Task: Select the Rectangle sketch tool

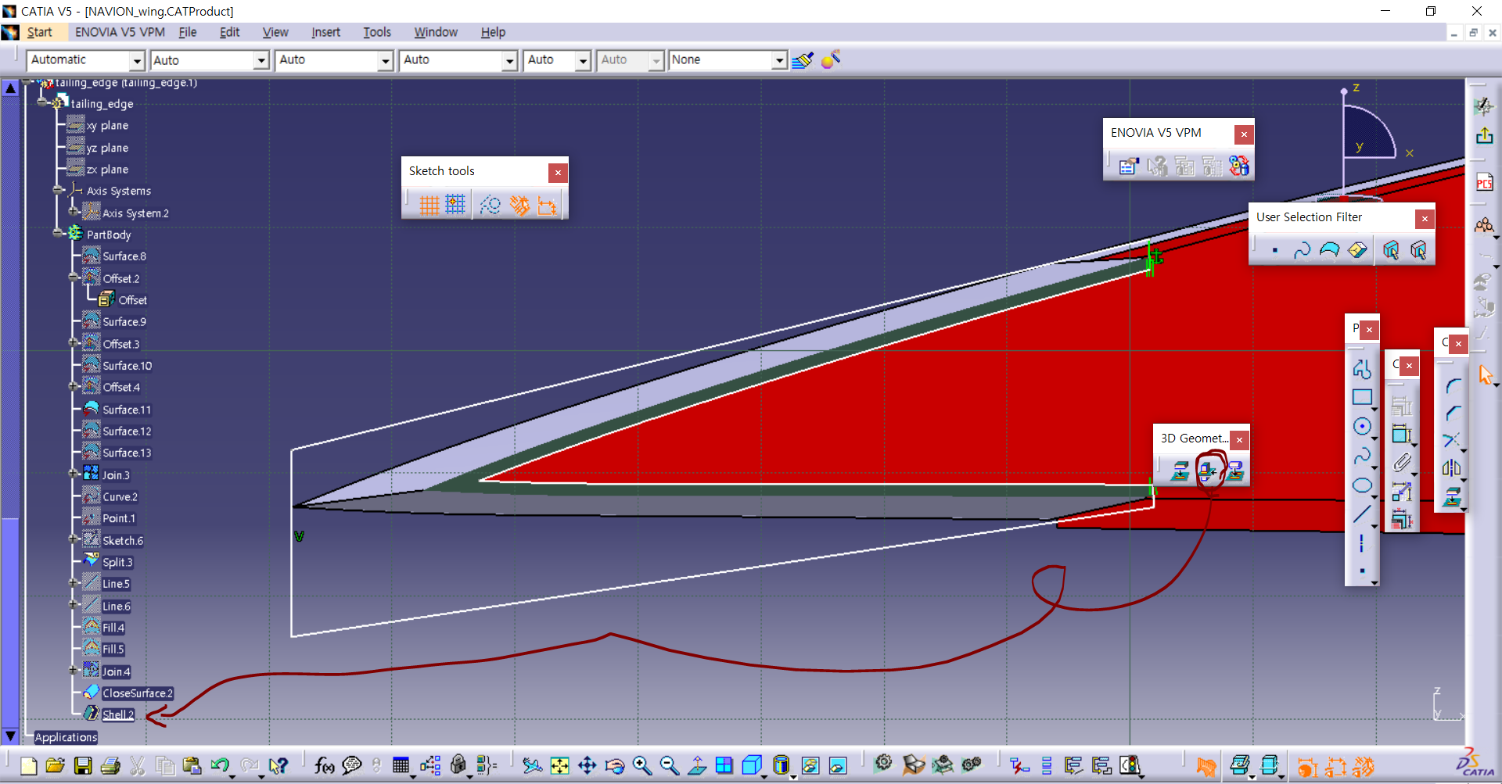Action: (x=1362, y=397)
